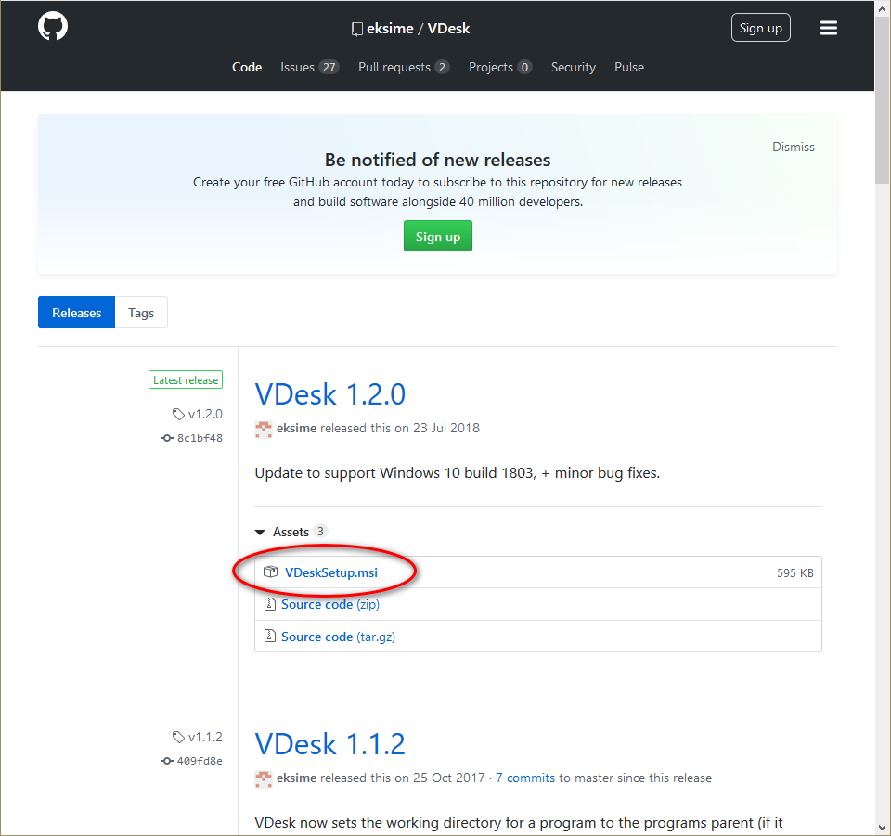The width and height of the screenshot is (891, 836).
Task: Dismiss the release notification banner
Action: tap(793, 147)
